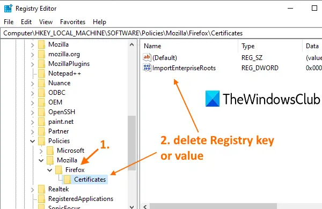Open the File menu
This screenshot has width=322, height=209.
(9, 22)
